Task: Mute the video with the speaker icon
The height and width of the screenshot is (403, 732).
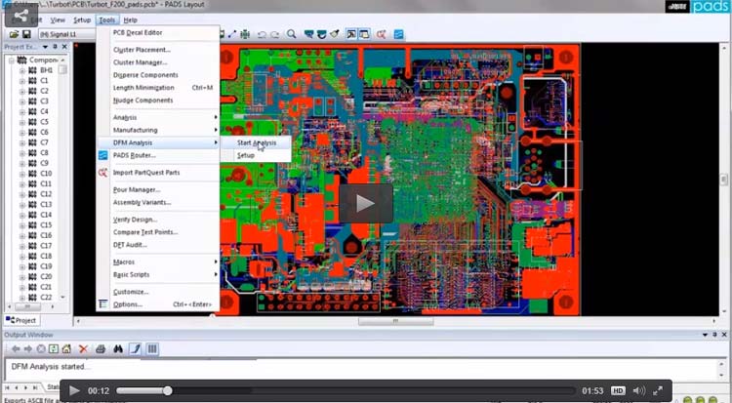Action: 638,391
